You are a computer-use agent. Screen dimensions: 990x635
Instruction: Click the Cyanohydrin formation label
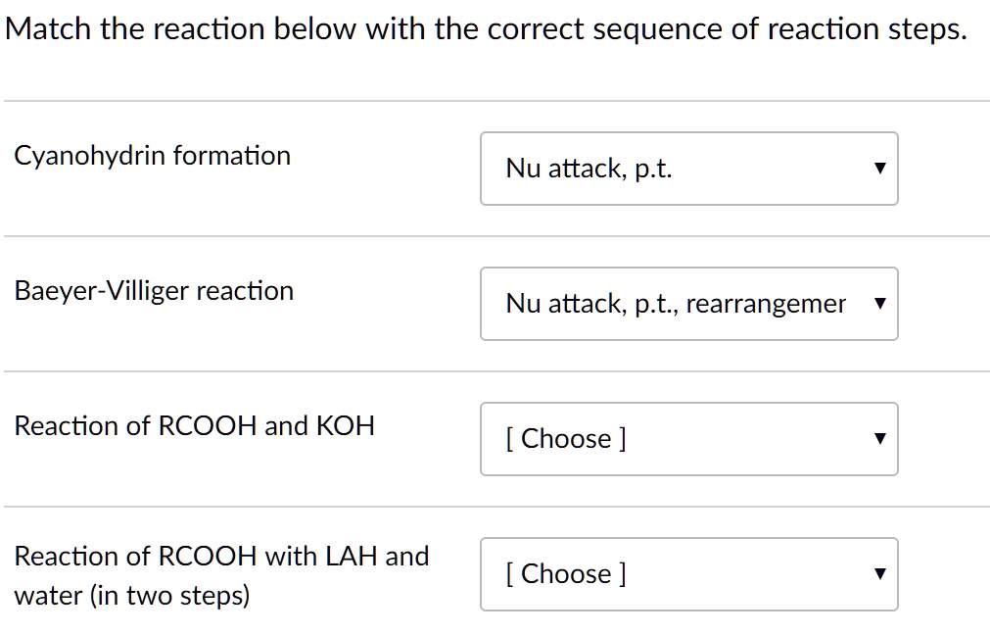click(153, 155)
